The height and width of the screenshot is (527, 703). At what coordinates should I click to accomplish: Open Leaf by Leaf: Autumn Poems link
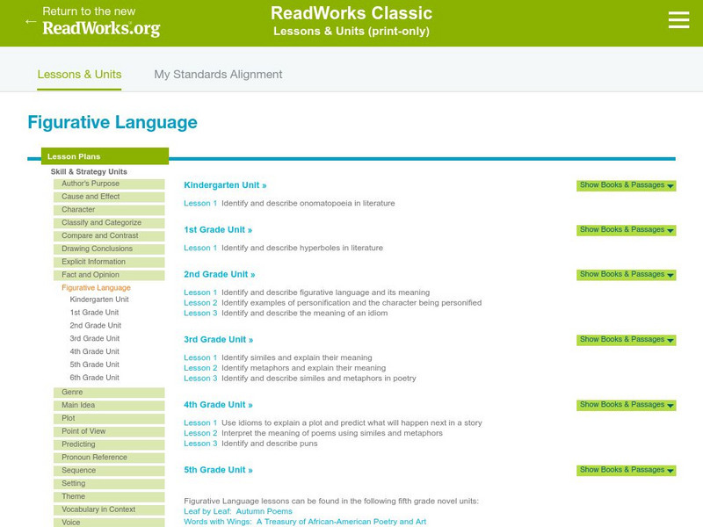(238, 511)
